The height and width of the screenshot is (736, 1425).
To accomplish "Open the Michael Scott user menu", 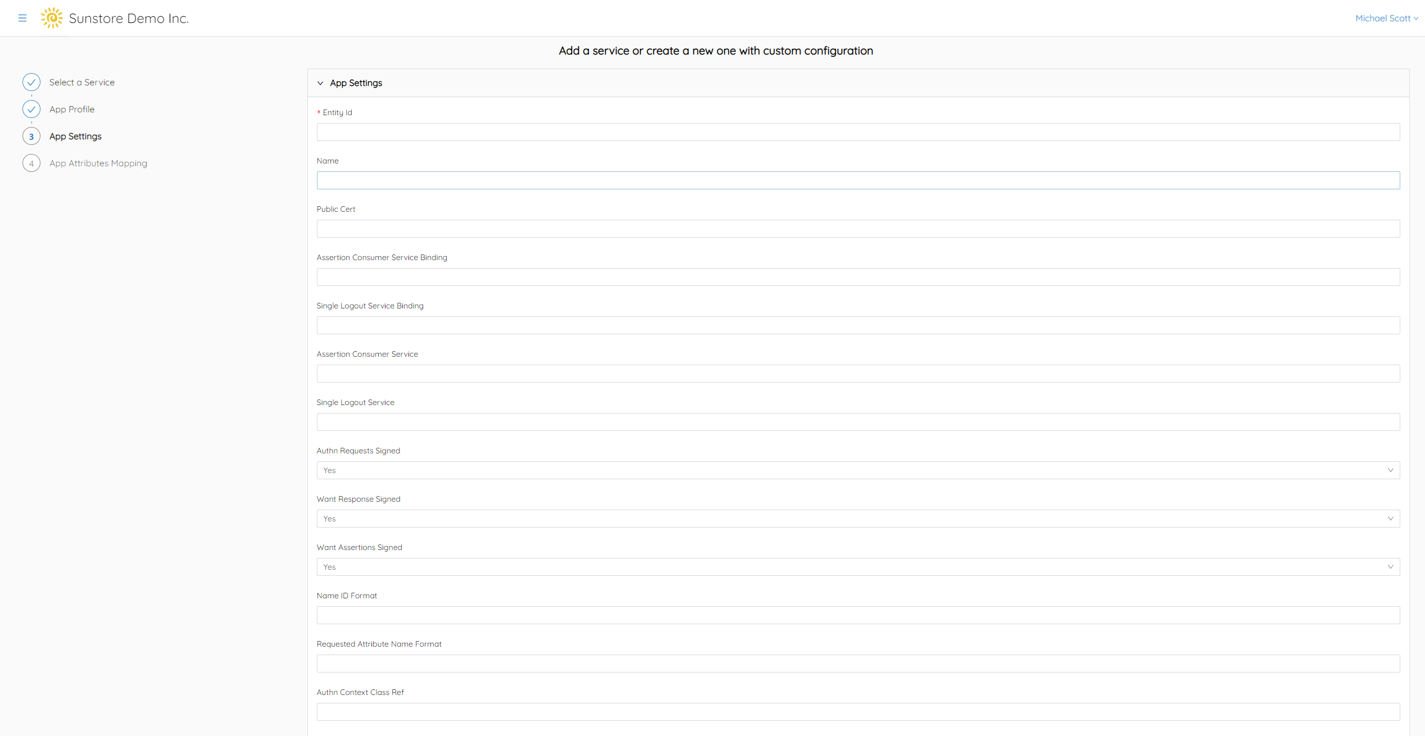I will (1386, 18).
